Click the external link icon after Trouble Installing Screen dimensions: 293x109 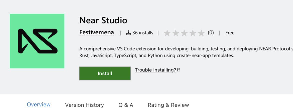tap(179, 70)
